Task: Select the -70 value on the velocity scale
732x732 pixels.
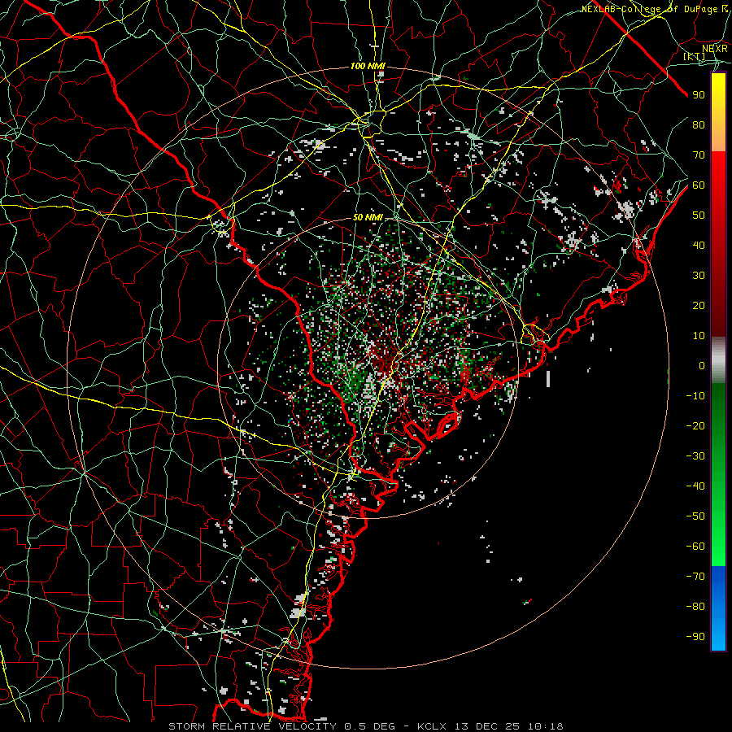Action: point(695,577)
